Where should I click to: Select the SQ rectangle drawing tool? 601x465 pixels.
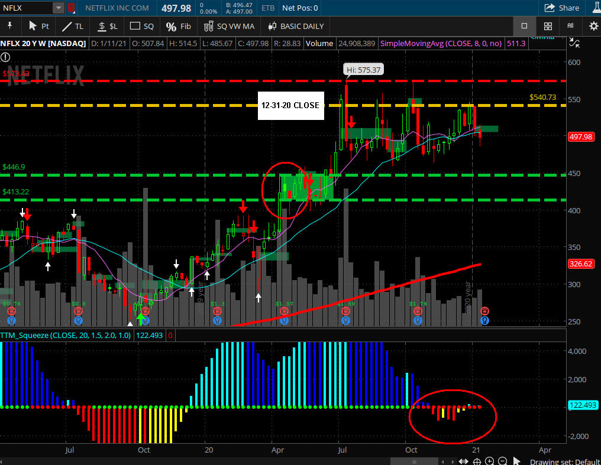pos(142,26)
